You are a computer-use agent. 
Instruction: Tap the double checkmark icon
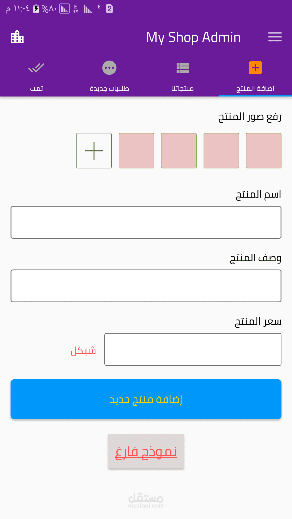pyautogui.click(x=36, y=68)
